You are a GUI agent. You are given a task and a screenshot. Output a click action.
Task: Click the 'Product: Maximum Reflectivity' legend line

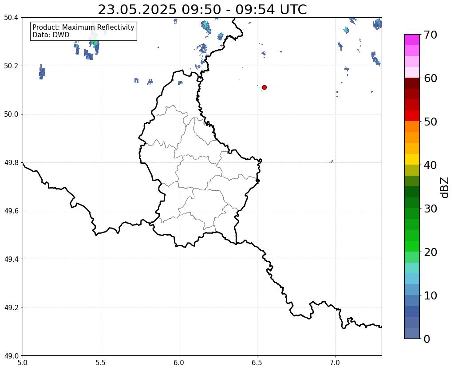(83, 27)
